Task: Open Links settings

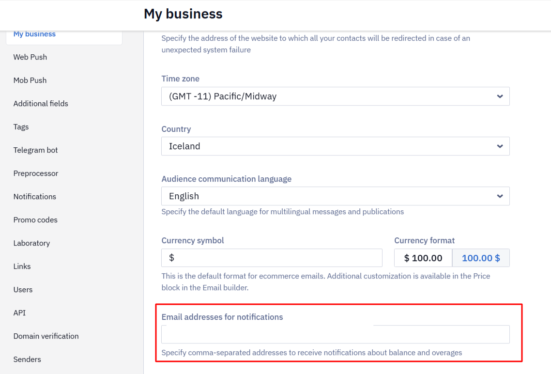Action: pyautogui.click(x=22, y=266)
